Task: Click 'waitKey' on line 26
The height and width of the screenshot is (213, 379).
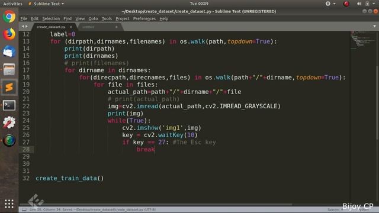Action: tap(171, 135)
